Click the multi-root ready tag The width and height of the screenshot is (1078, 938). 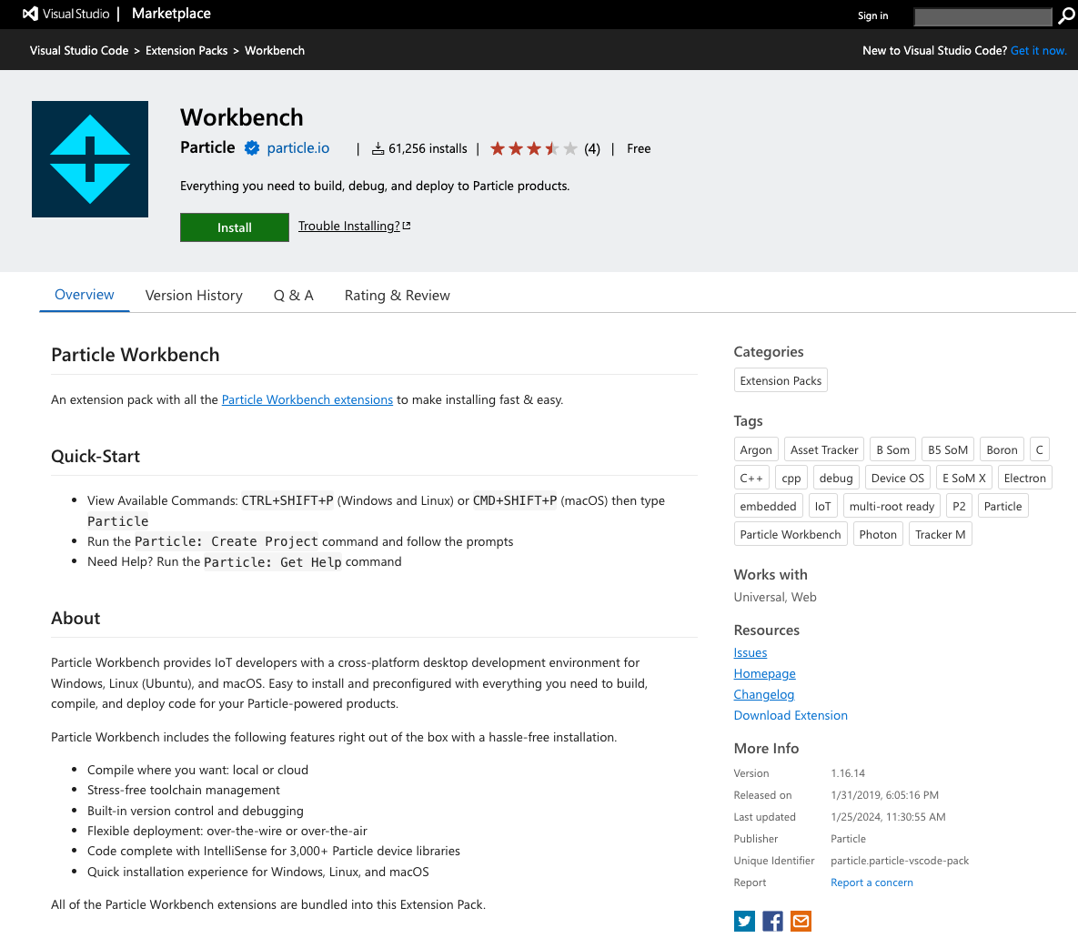pyautogui.click(x=892, y=506)
